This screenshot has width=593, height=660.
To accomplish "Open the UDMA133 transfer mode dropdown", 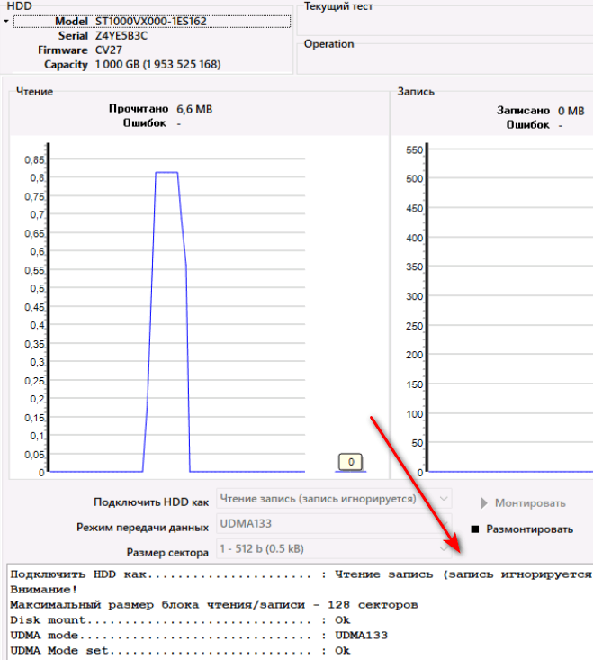I will click(335, 524).
